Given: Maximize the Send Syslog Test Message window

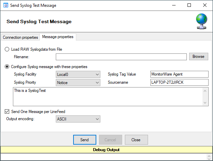Looking at the screenshot, I should click(189, 5).
